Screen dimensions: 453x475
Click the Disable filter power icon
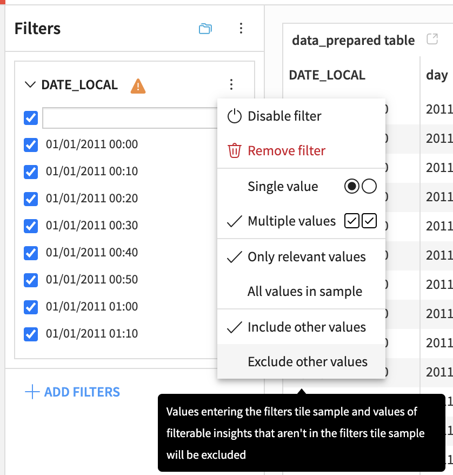click(x=235, y=116)
